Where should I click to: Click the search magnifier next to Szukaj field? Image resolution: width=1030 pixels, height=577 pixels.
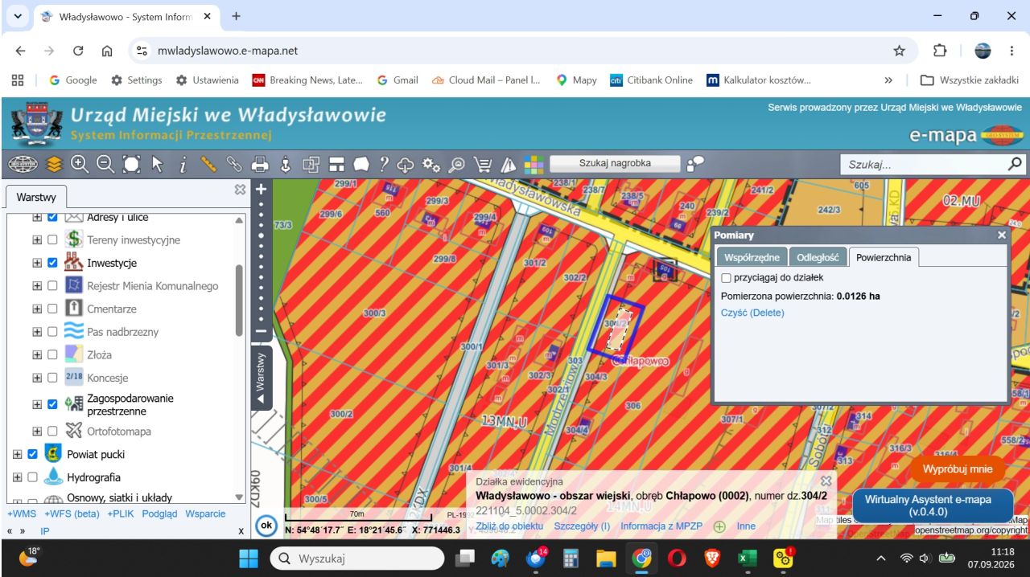(x=1016, y=164)
